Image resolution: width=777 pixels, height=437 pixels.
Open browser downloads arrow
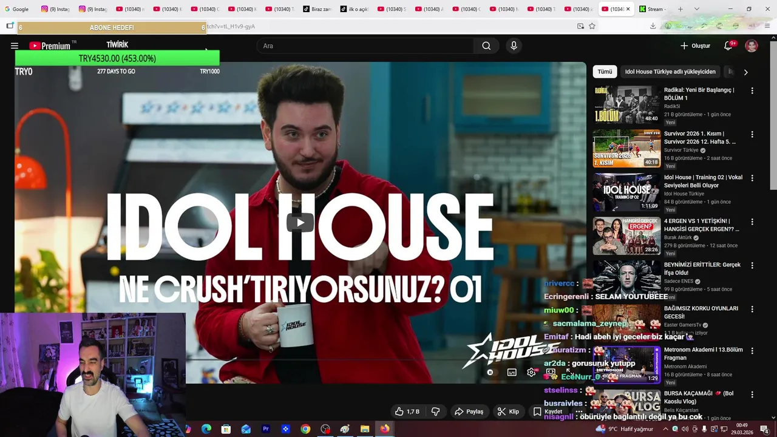(x=653, y=26)
